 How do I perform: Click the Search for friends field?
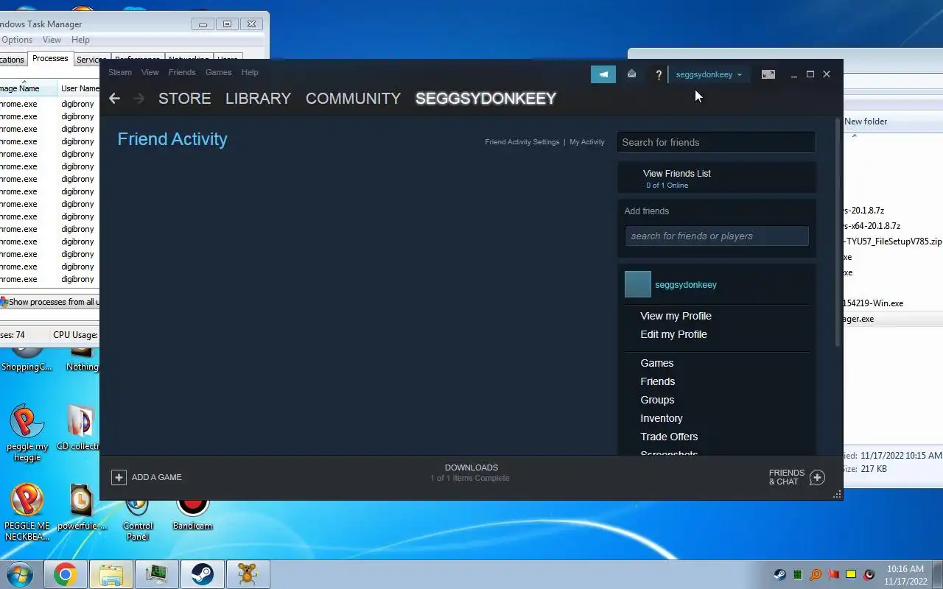716,142
